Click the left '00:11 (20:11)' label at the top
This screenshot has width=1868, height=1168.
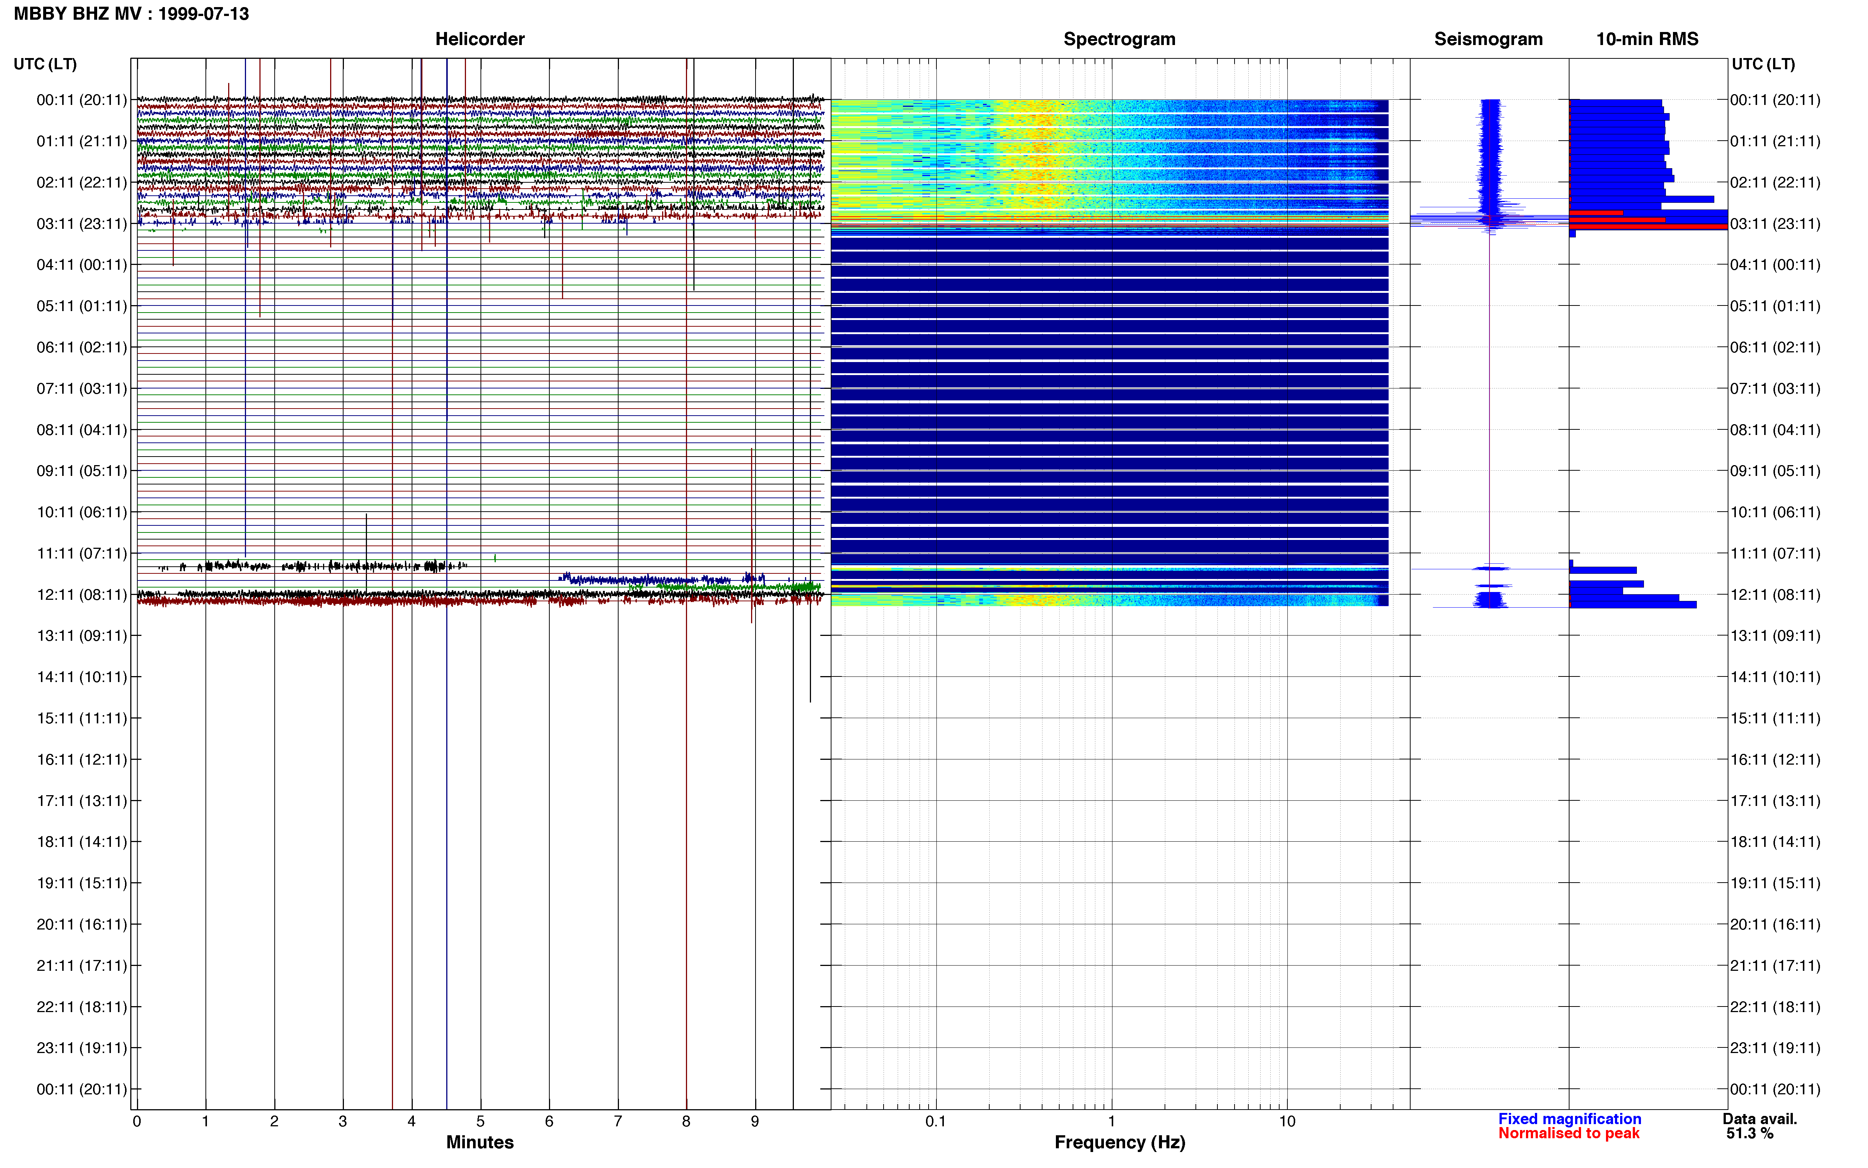82,100
